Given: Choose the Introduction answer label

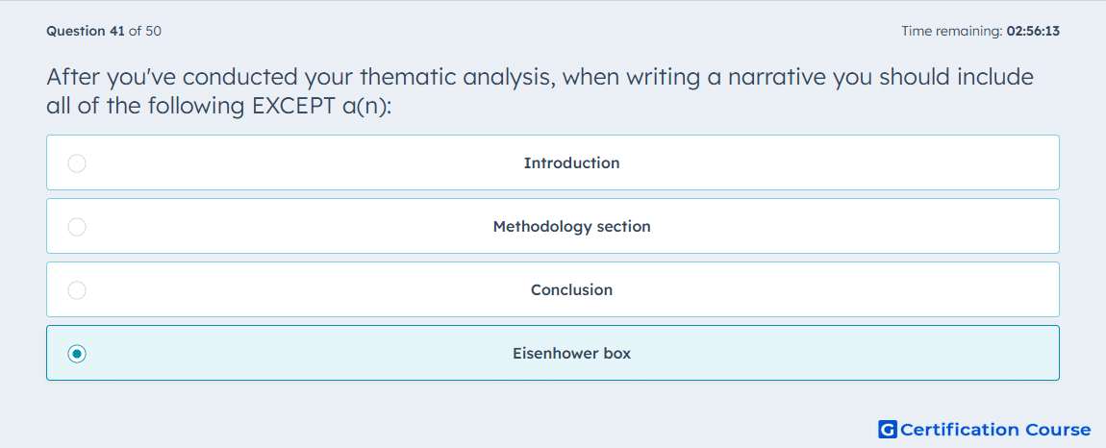Looking at the screenshot, I should (x=571, y=163).
